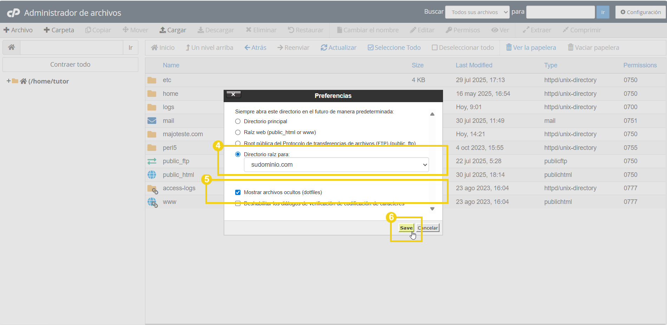Click the Descargar toolbar item
This screenshot has height=325, width=667.
click(216, 30)
